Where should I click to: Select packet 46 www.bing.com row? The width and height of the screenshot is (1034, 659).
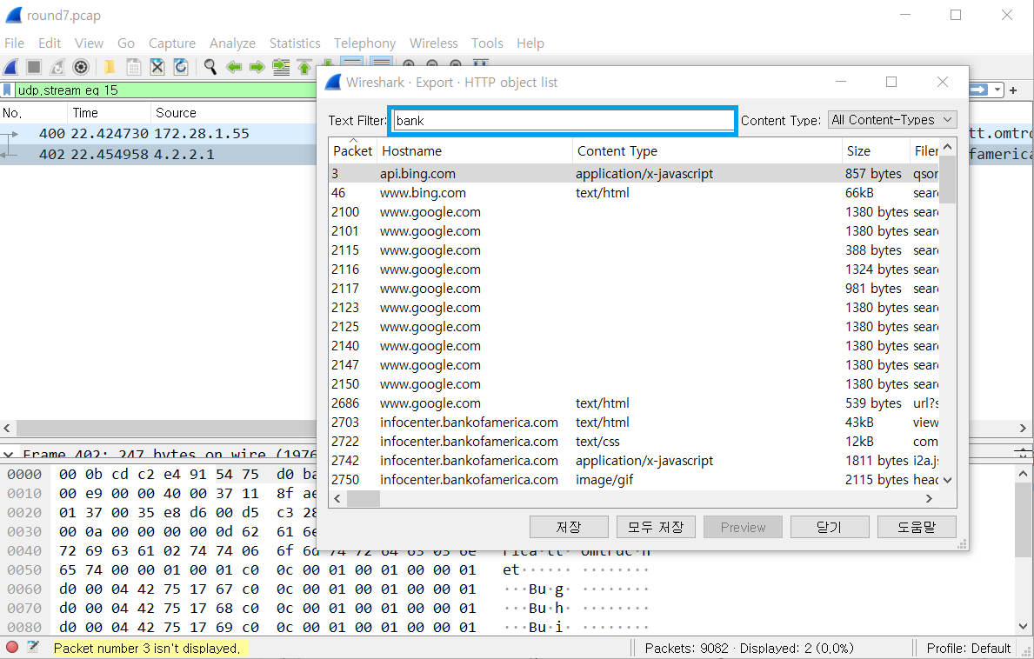coord(634,192)
